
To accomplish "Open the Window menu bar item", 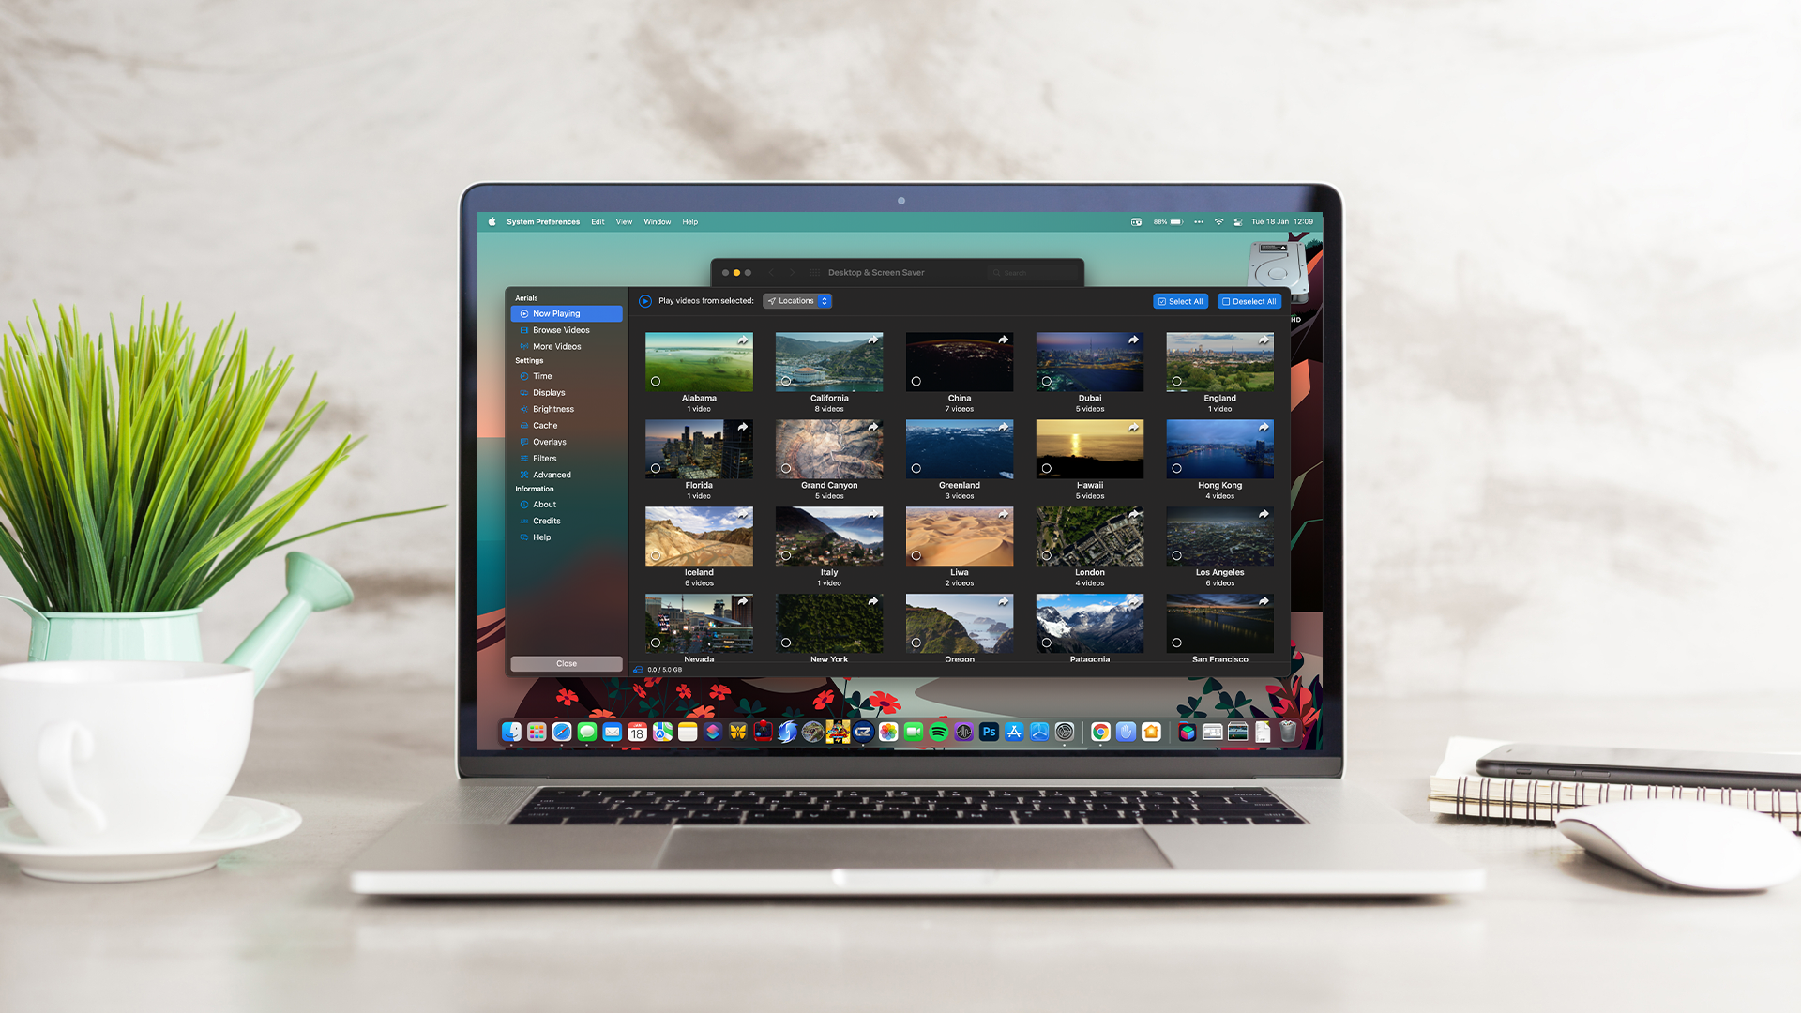I will 657,221.
